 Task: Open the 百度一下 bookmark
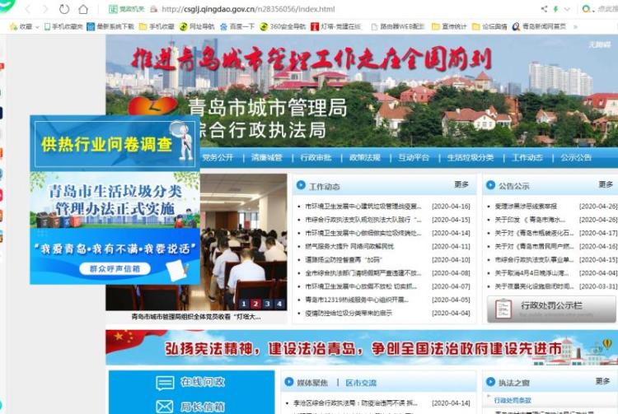[x=237, y=26]
